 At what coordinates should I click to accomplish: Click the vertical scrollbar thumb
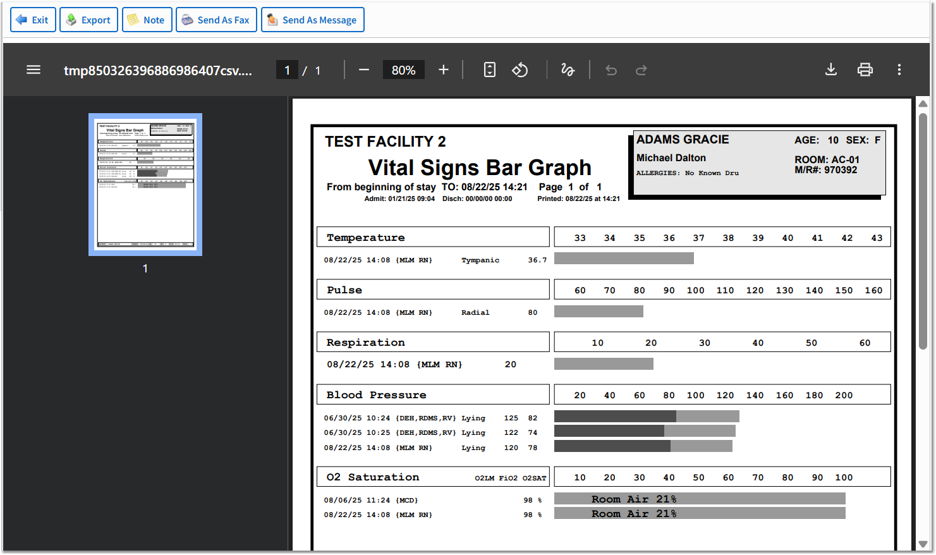pyautogui.click(x=923, y=231)
